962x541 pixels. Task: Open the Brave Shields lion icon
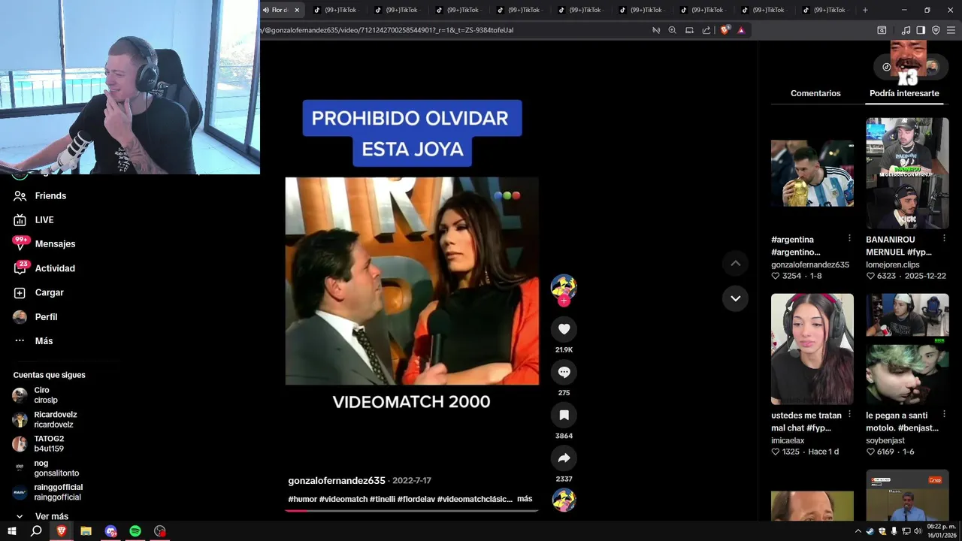coord(725,30)
